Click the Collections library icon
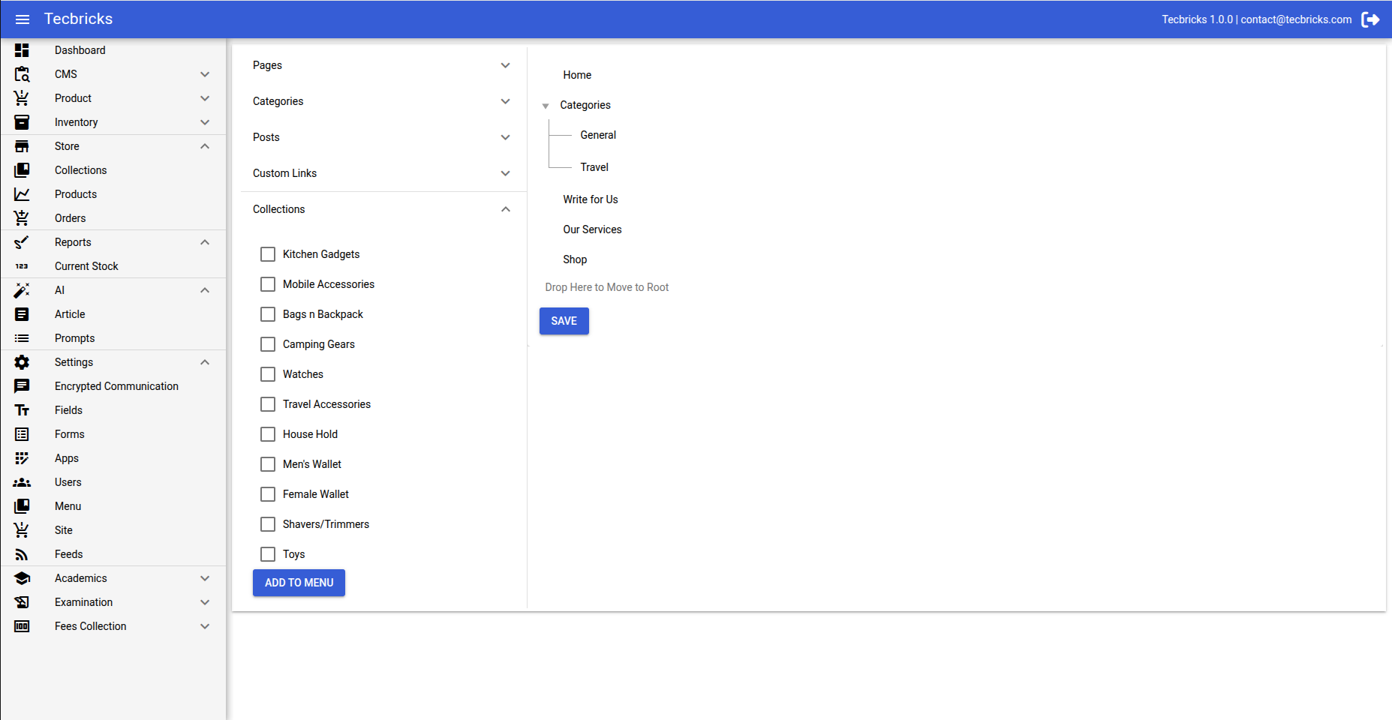The image size is (1392, 720). [x=22, y=170]
